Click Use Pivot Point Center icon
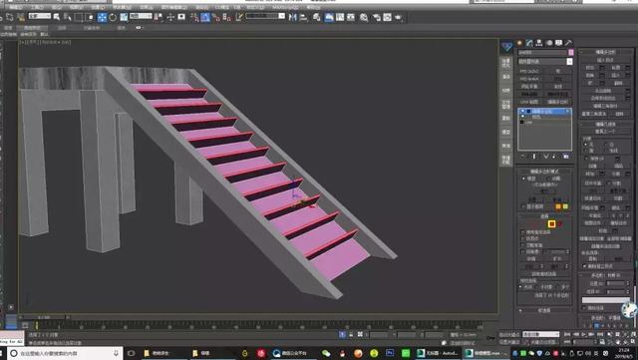 click(x=159, y=17)
